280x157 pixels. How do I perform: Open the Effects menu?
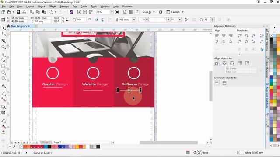52,7
